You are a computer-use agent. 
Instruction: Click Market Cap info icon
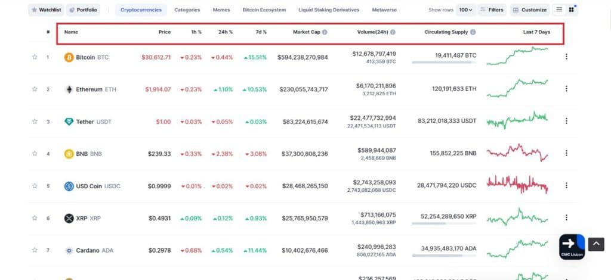pyautogui.click(x=325, y=32)
